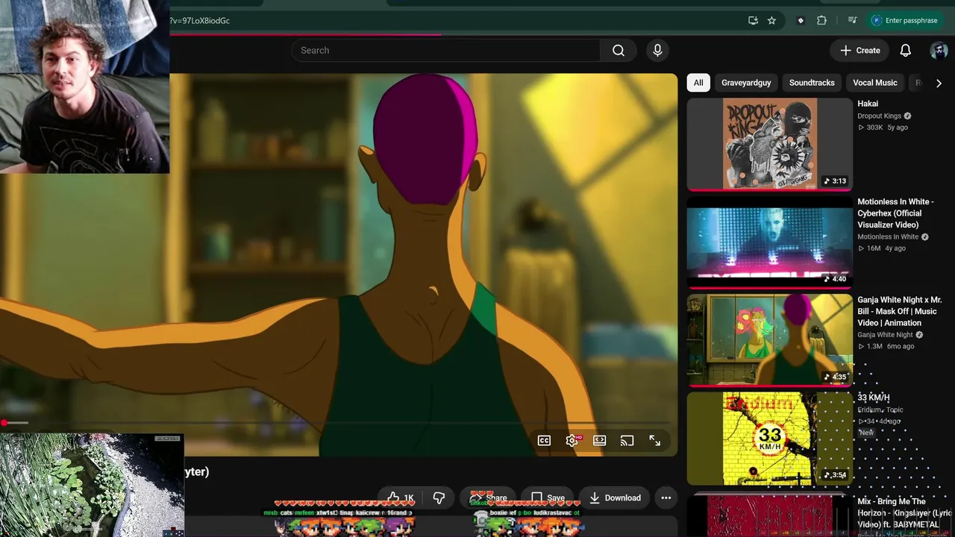
Task: Click the Create button
Action: point(860,50)
